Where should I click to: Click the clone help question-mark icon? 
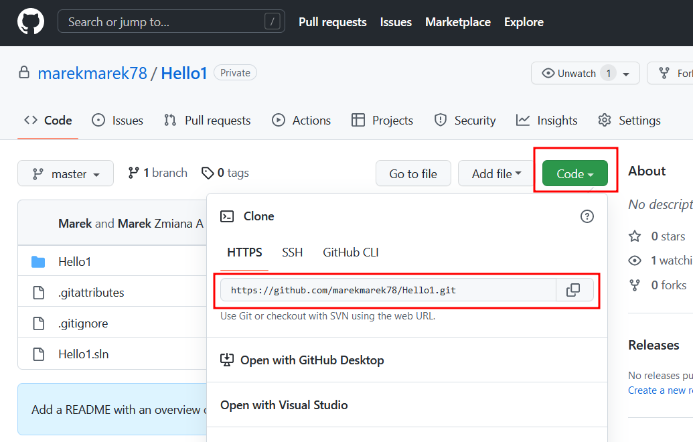pyautogui.click(x=587, y=216)
